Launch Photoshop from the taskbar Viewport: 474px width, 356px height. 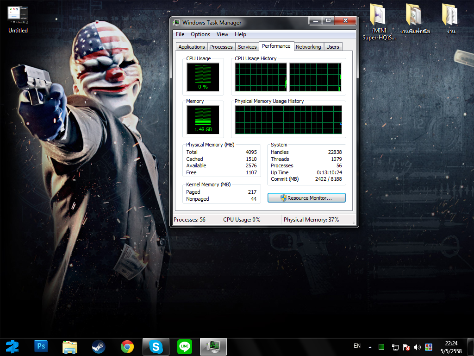[41, 347]
